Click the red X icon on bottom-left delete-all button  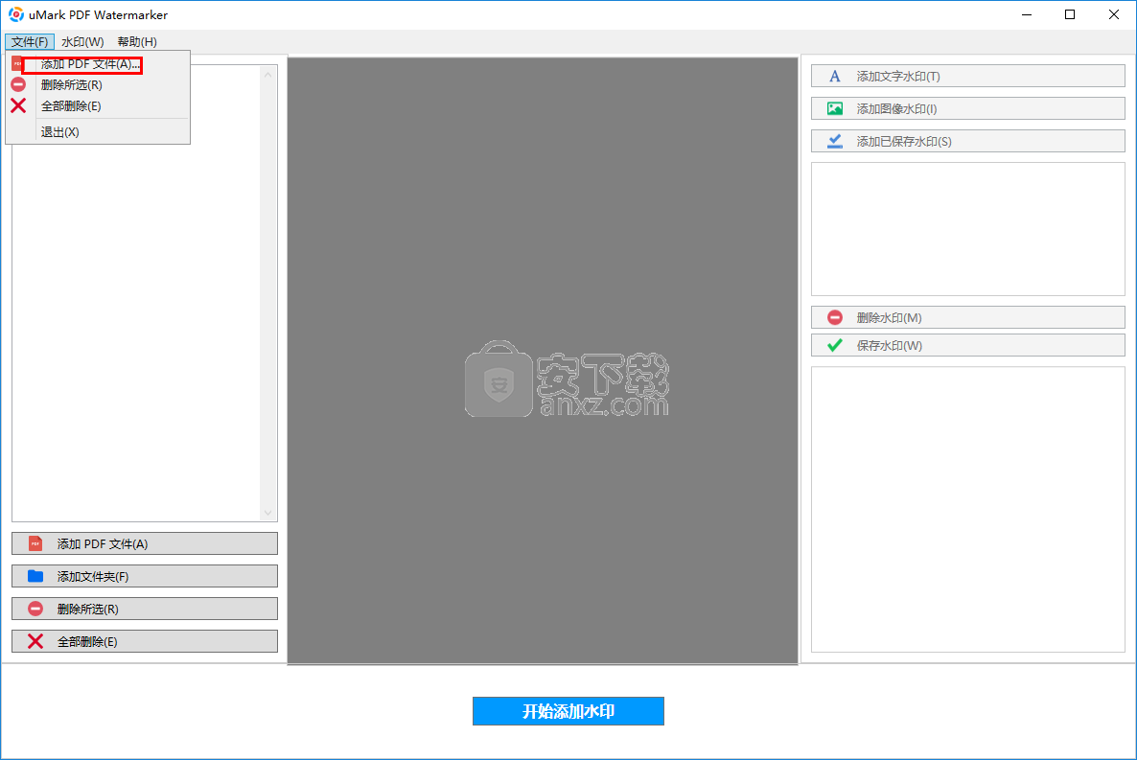[x=35, y=641]
